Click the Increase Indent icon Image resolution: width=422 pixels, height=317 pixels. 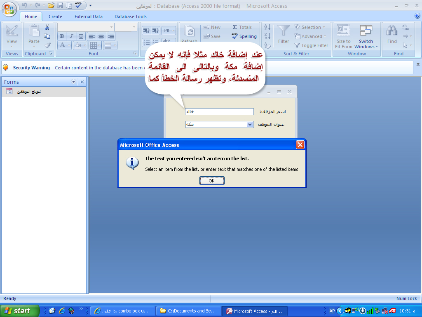(x=155, y=30)
